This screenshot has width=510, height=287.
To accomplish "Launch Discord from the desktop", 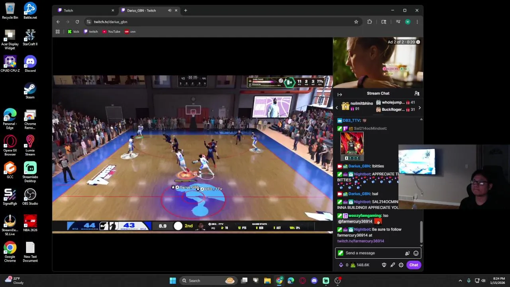I will coord(30,64).
